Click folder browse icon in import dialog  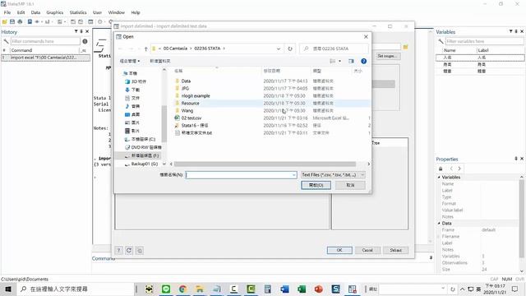click(x=405, y=47)
